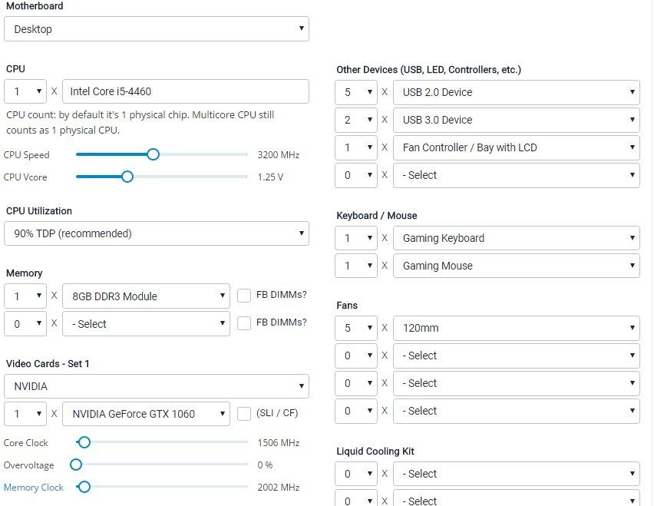Open the CPU count dropdown
Screen dimensions: 654x506
[25, 91]
